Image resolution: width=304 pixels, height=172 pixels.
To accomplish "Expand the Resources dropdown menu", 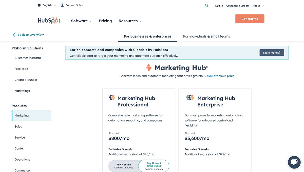I will coord(130,21).
